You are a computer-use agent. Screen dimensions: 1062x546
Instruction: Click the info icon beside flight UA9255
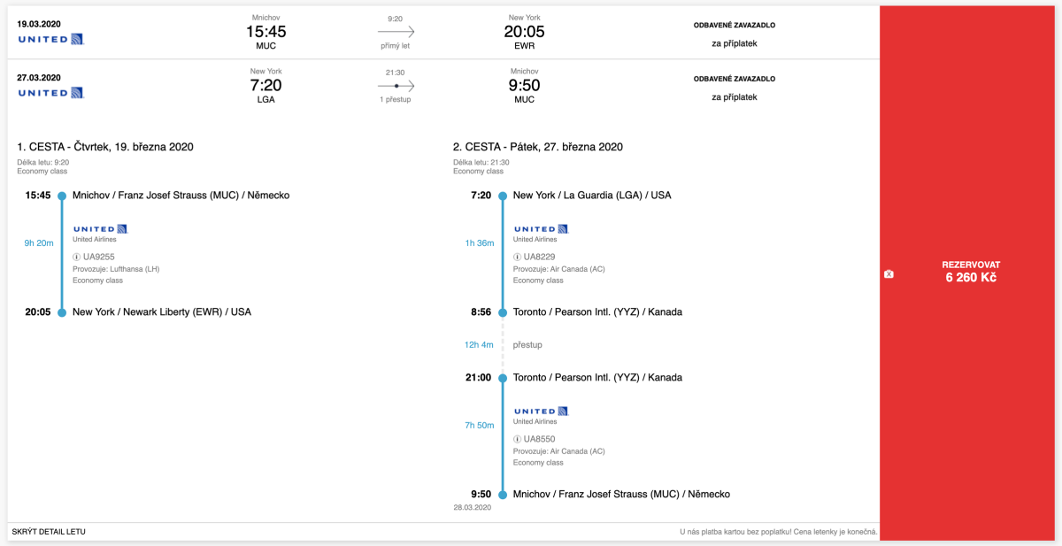(77, 257)
